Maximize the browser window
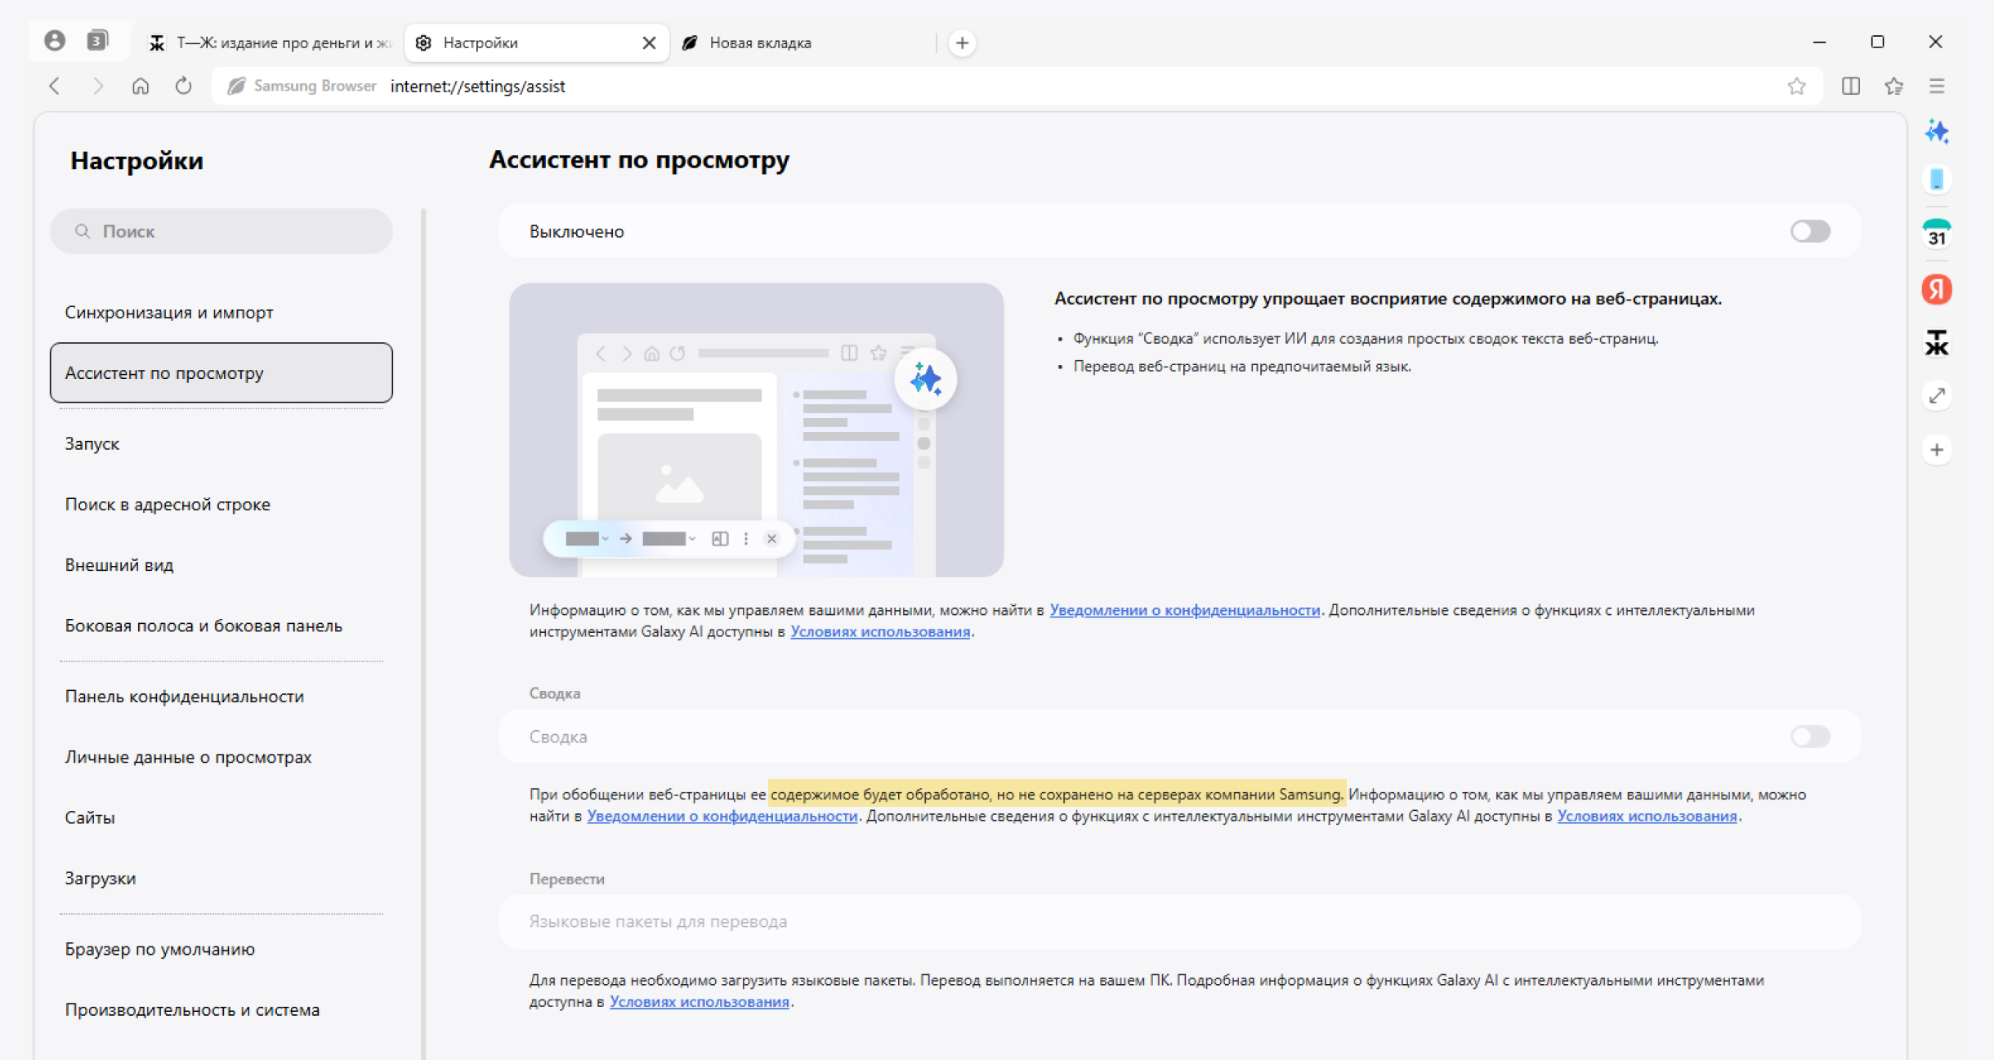Viewport: 1994px width, 1060px height. point(1877,42)
